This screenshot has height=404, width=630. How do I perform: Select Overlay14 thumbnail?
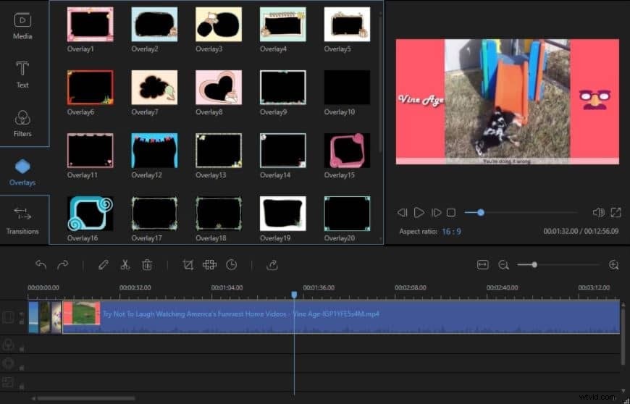coord(283,150)
